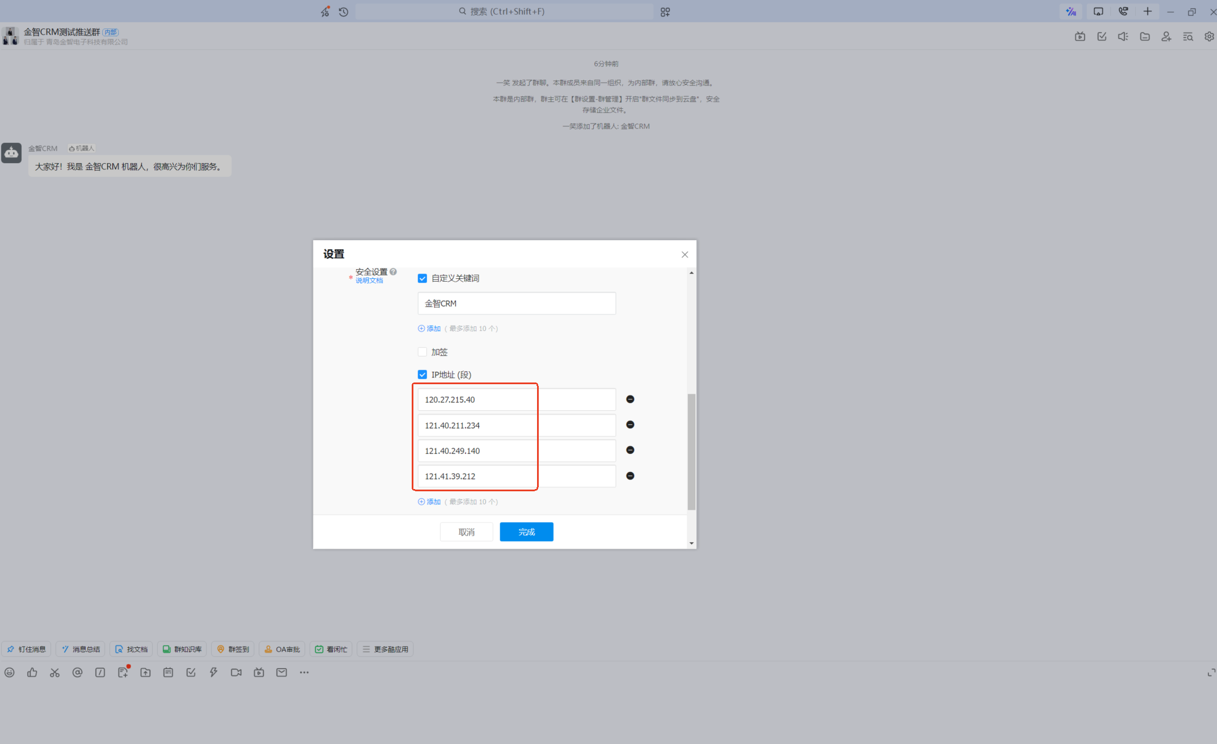The image size is (1217, 744).
Task: Open the group tasks checkmark icon in header
Action: 1101,36
